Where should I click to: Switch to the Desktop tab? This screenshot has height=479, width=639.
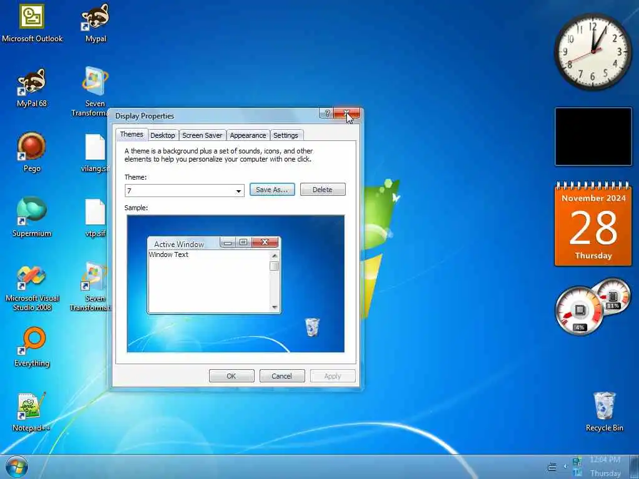(x=163, y=135)
